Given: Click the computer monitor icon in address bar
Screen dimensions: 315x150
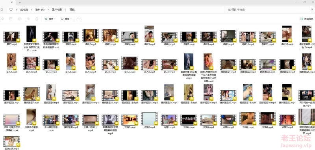Looking at the screenshot, I should tap(11, 9).
